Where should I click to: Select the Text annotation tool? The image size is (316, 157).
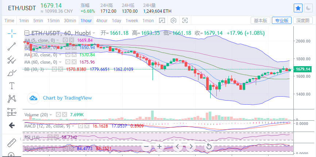(x=12, y=86)
